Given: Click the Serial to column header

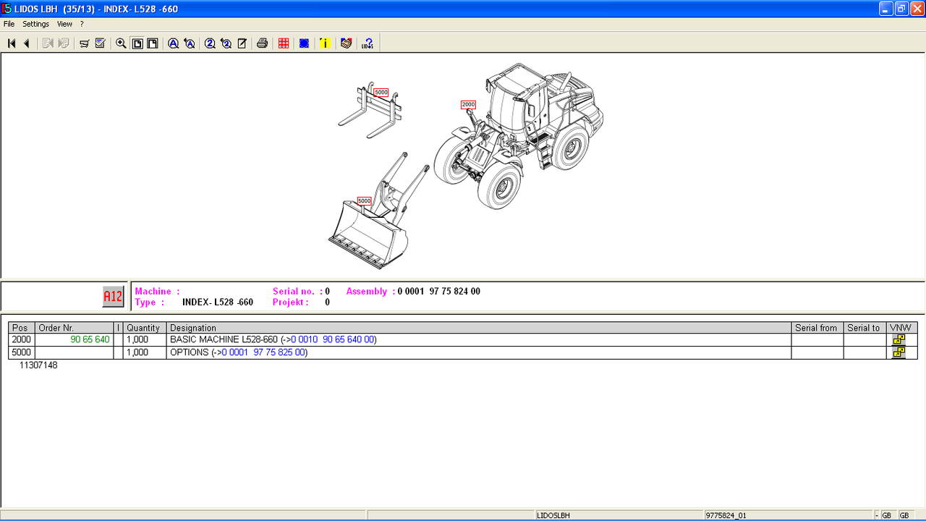Looking at the screenshot, I should [x=865, y=328].
